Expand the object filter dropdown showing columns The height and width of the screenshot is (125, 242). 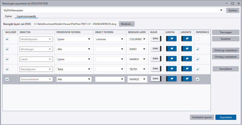point(122,39)
